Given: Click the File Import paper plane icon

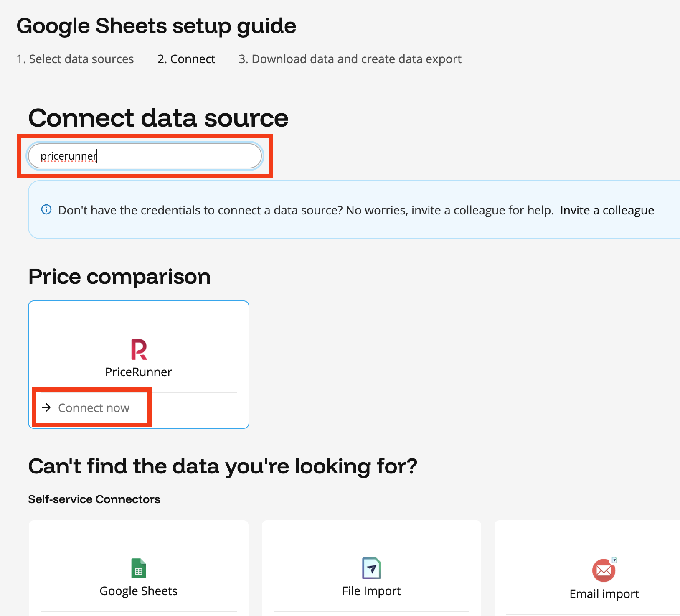Looking at the screenshot, I should tap(371, 568).
